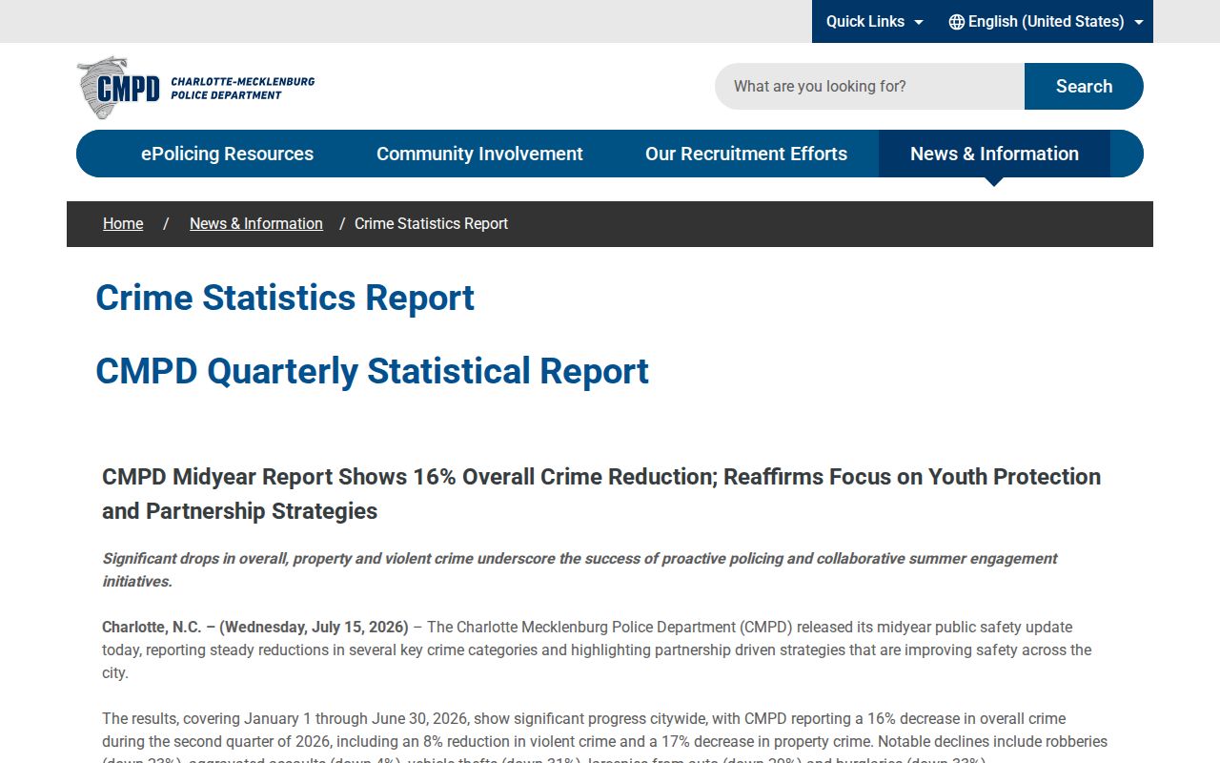This screenshot has height=763, width=1220.
Task: Open the News & Information breadcrumb link
Action: point(256,223)
